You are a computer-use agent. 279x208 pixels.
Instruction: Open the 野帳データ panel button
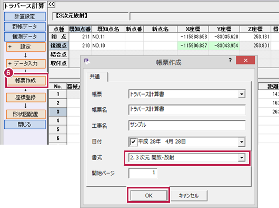click(x=25, y=26)
